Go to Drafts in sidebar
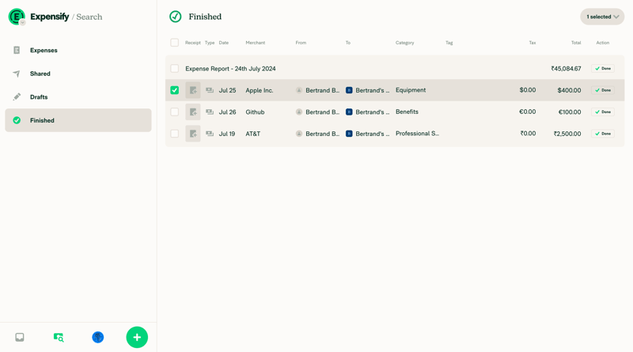 point(78,97)
